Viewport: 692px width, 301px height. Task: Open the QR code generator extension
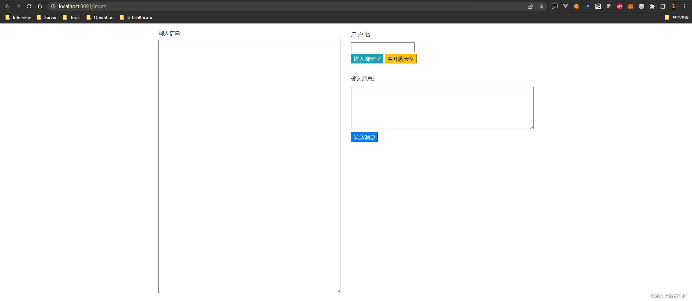pos(598,6)
